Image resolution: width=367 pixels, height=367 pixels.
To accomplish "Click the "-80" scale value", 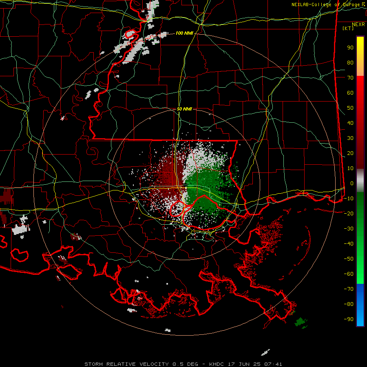I will [349, 304].
